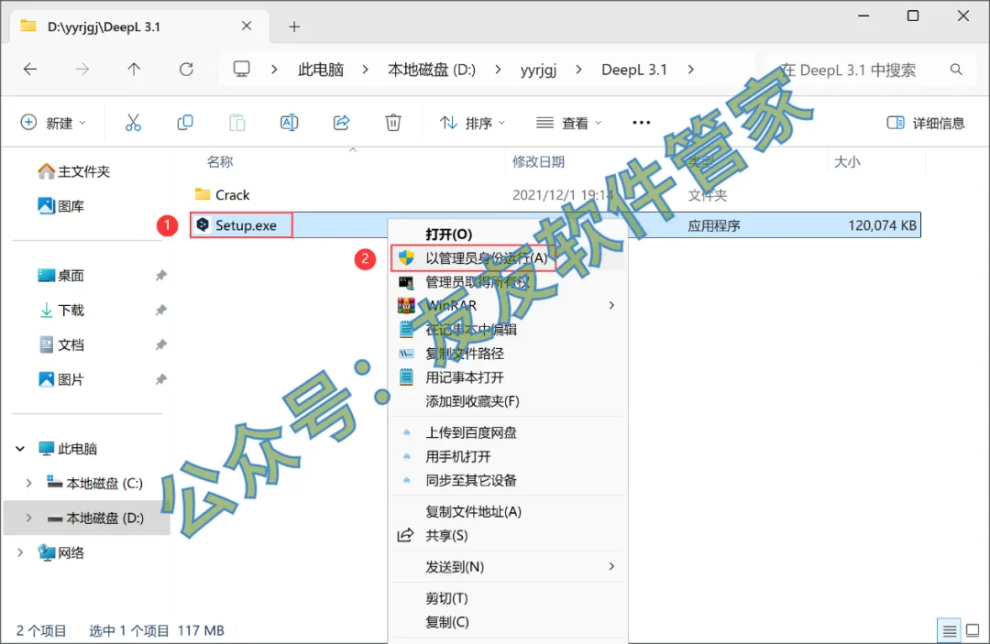Open a new tab with plus button

(294, 27)
